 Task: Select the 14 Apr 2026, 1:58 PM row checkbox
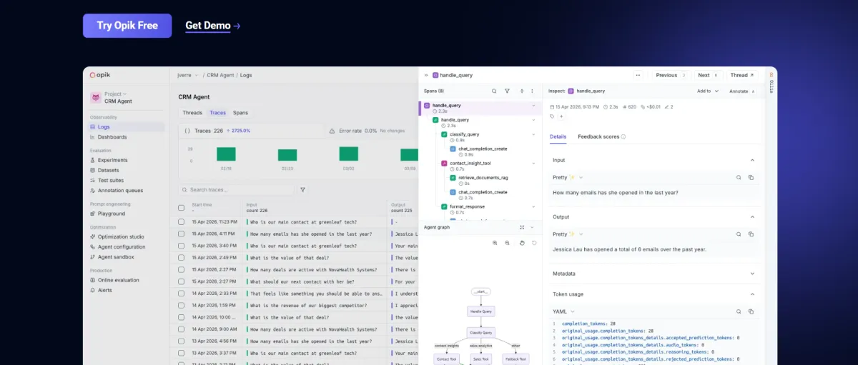(x=182, y=305)
